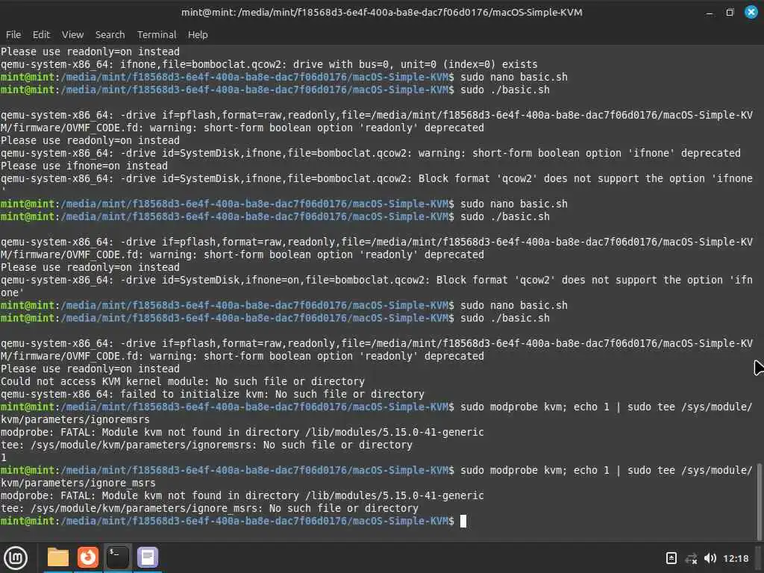The image size is (764, 573).
Task: Click 'tee: /sys/module/kvm/parameters/ignore_msrs' error line
Action: (209, 508)
